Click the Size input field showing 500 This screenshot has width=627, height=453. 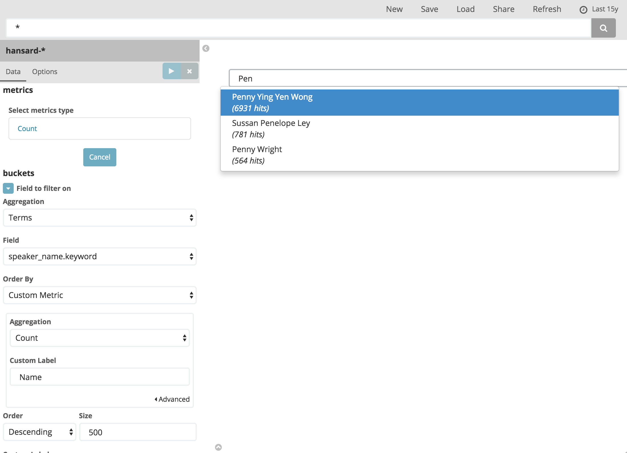coord(138,432)
